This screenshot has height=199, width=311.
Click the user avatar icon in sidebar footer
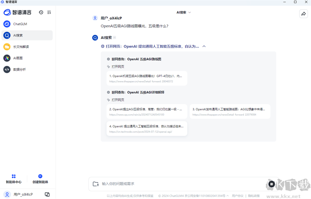coord(7,194)
